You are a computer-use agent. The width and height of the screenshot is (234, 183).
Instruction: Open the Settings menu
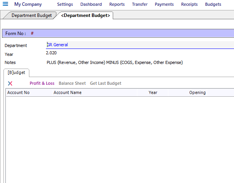point(65,4)
